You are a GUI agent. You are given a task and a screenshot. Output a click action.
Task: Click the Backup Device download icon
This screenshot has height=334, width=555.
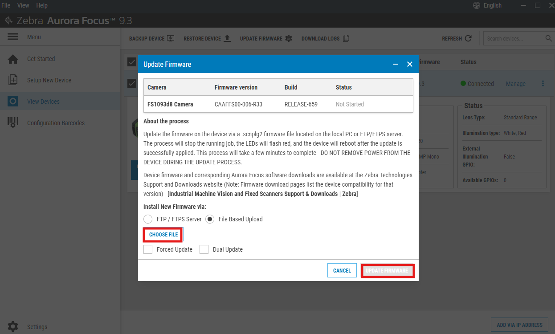(171, 38)
